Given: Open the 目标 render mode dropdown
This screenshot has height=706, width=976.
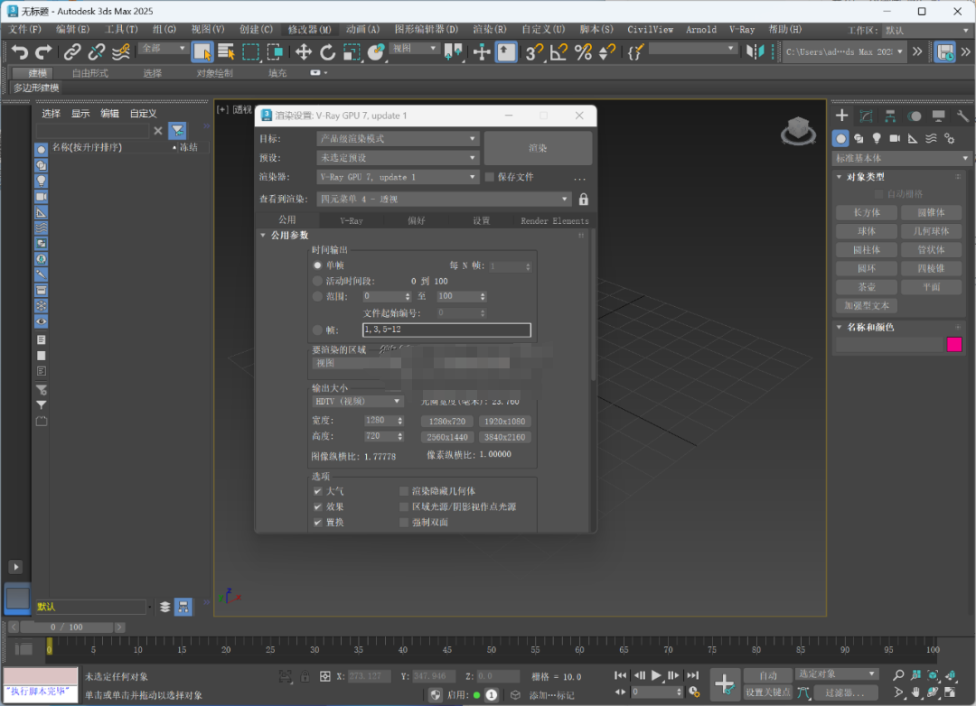Looking at the screenshot, I should 397,139.
